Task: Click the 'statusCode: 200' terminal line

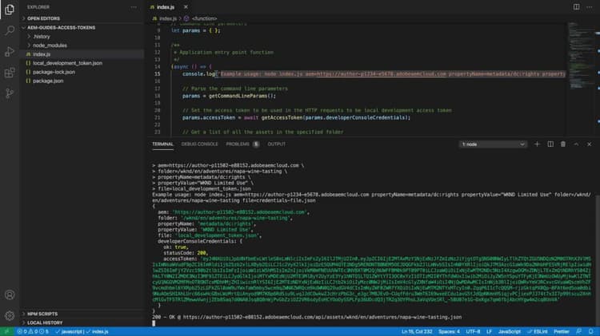Action: [186, 253]
